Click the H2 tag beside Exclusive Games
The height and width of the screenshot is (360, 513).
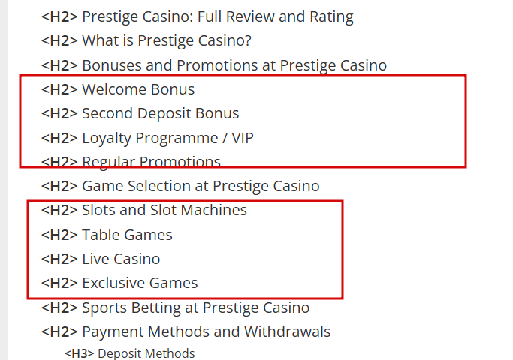[59, 283]
